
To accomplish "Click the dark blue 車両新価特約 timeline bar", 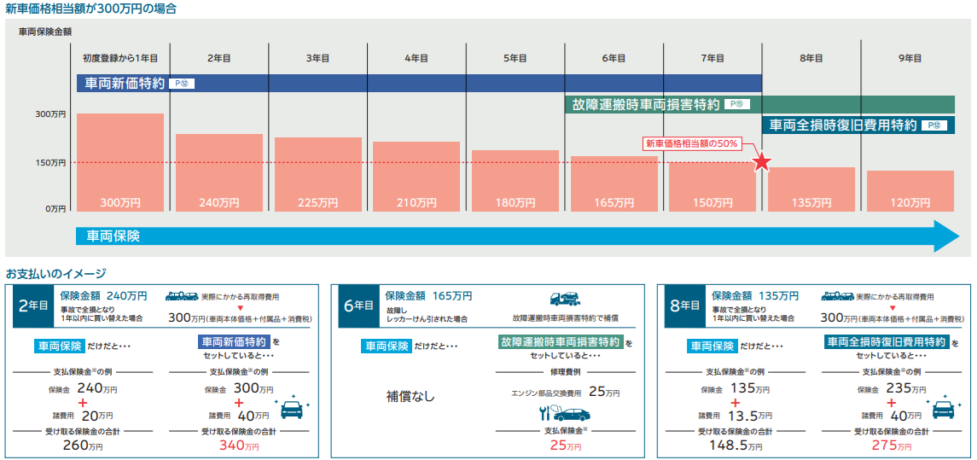I will [419, 83].
